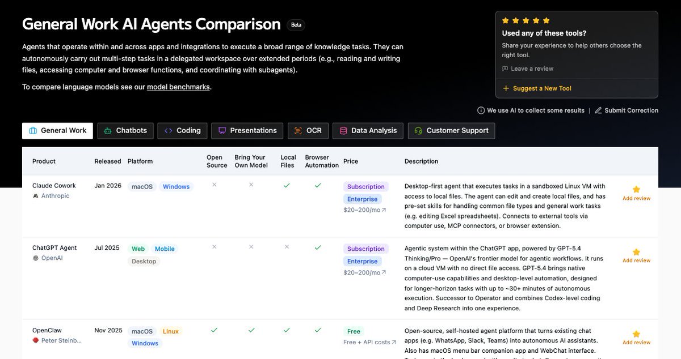Click the Browser Automation column header

coord(322,161)
